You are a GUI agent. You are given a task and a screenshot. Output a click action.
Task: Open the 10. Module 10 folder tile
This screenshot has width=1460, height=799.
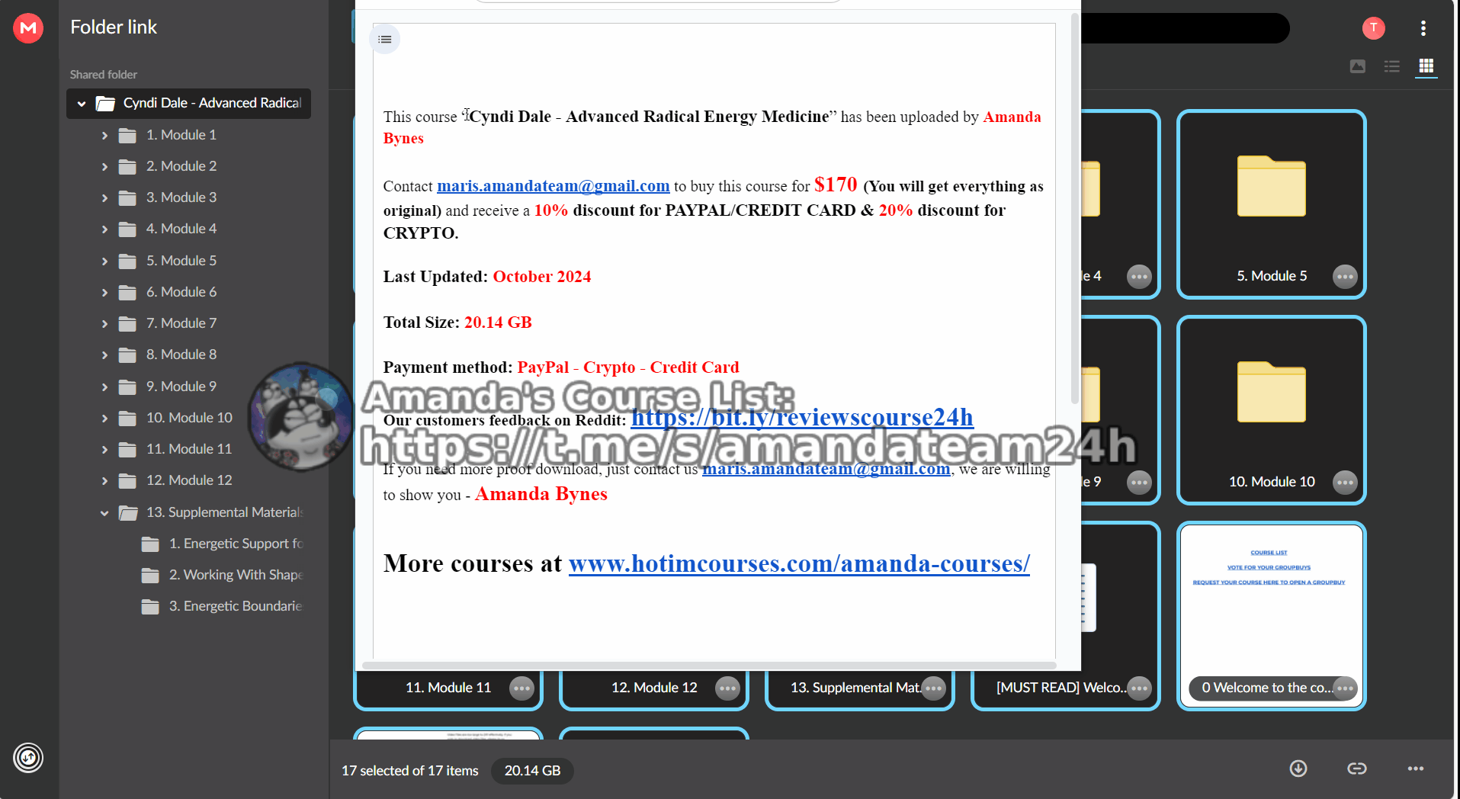click(x=1271, y=410)
